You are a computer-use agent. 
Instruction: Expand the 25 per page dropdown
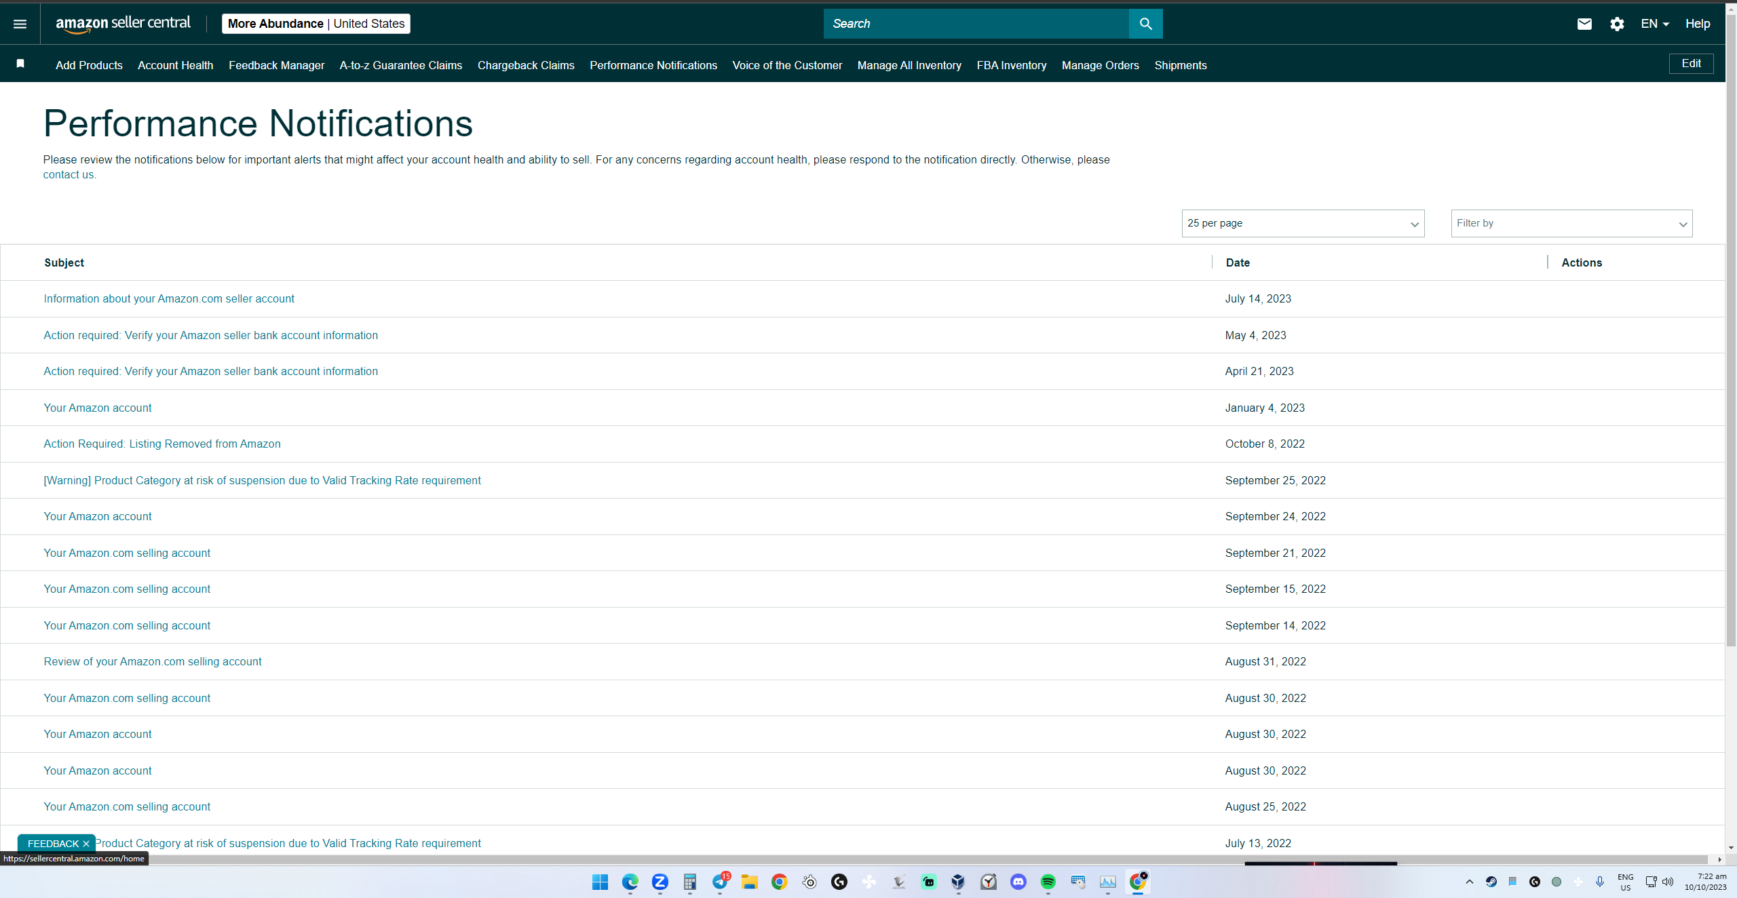1303,223
